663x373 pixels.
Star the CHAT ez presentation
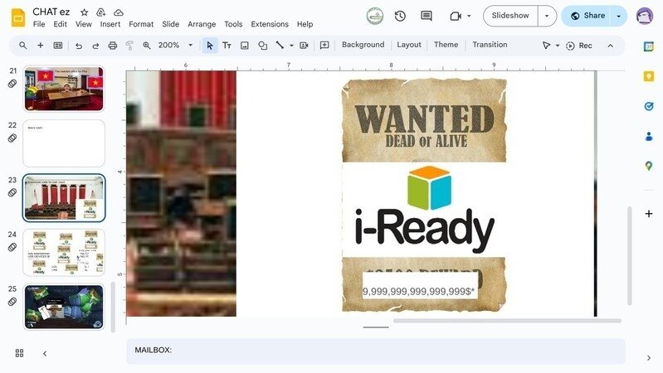pyautogui.click(x=84, y=12)
